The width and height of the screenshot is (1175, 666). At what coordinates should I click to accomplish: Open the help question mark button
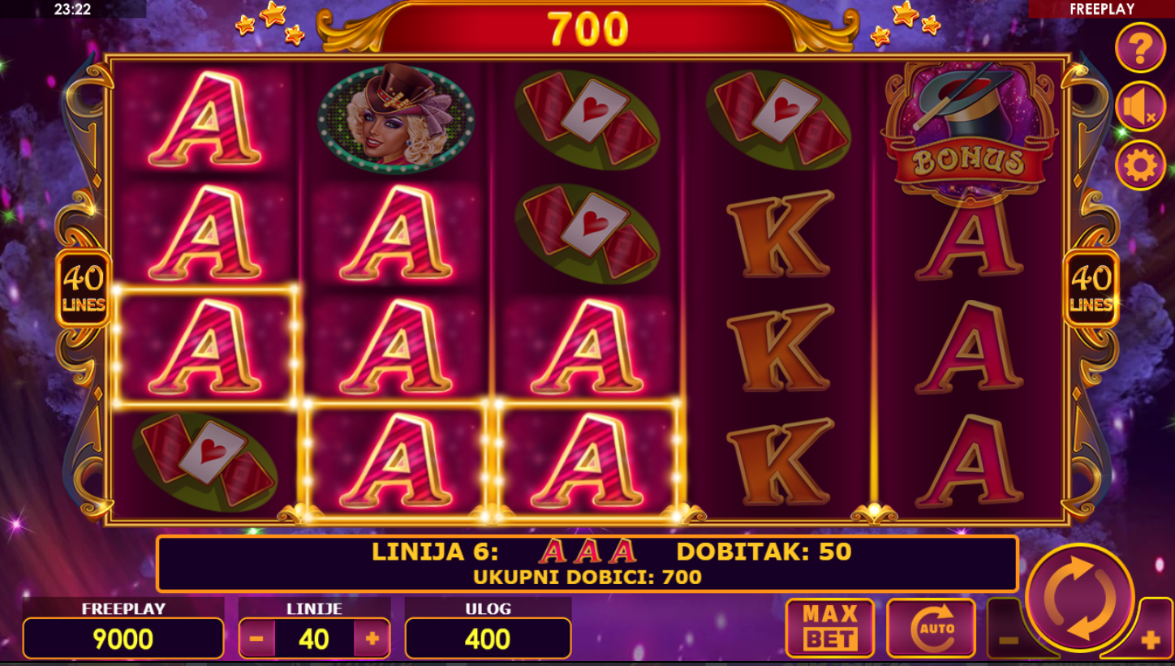point(1140,48)
